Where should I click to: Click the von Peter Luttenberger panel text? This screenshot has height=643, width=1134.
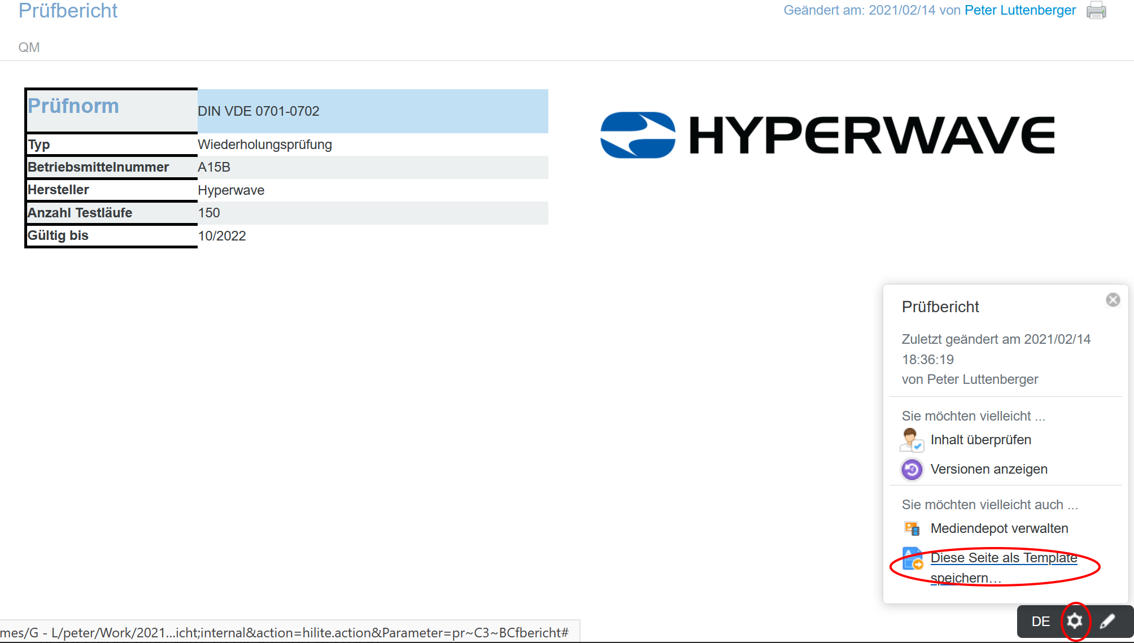pos(970,379)
